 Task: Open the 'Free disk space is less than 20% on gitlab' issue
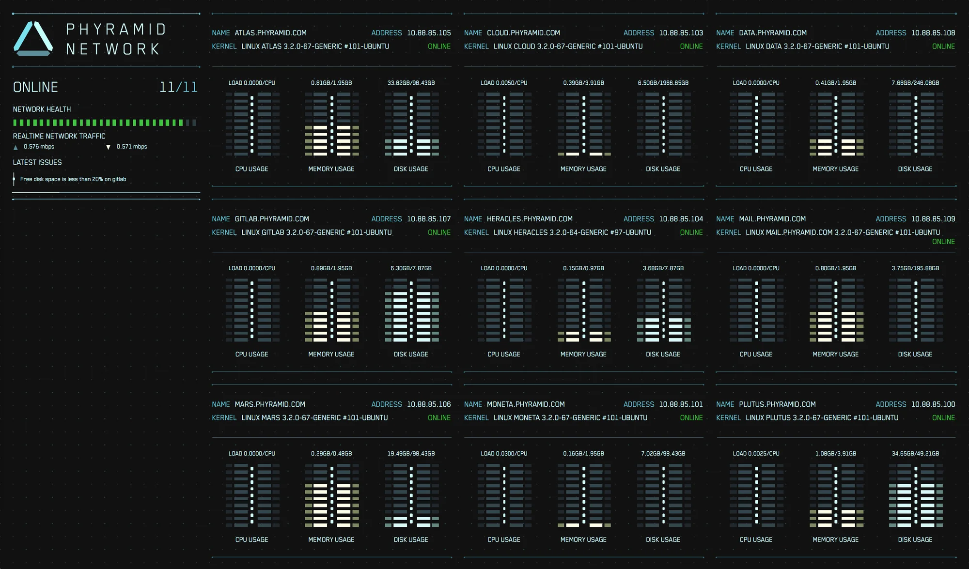pos(73,179)
